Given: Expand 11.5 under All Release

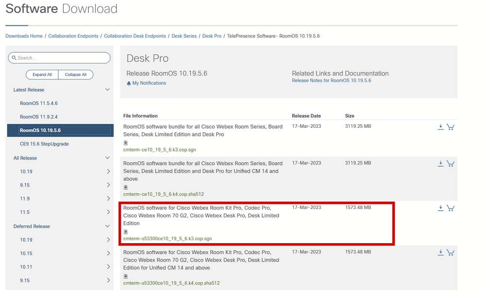Looking at the screenshot, I should [x=108, y=212].
